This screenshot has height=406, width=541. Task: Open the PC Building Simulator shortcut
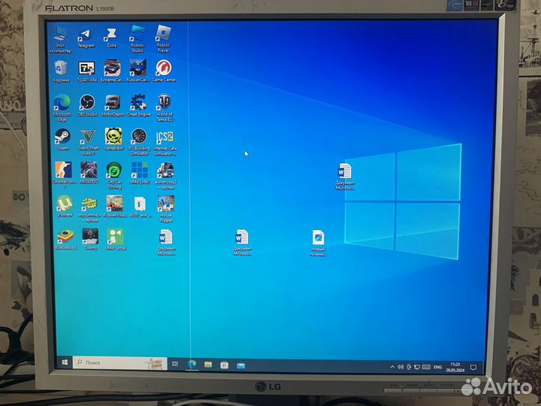139,142
